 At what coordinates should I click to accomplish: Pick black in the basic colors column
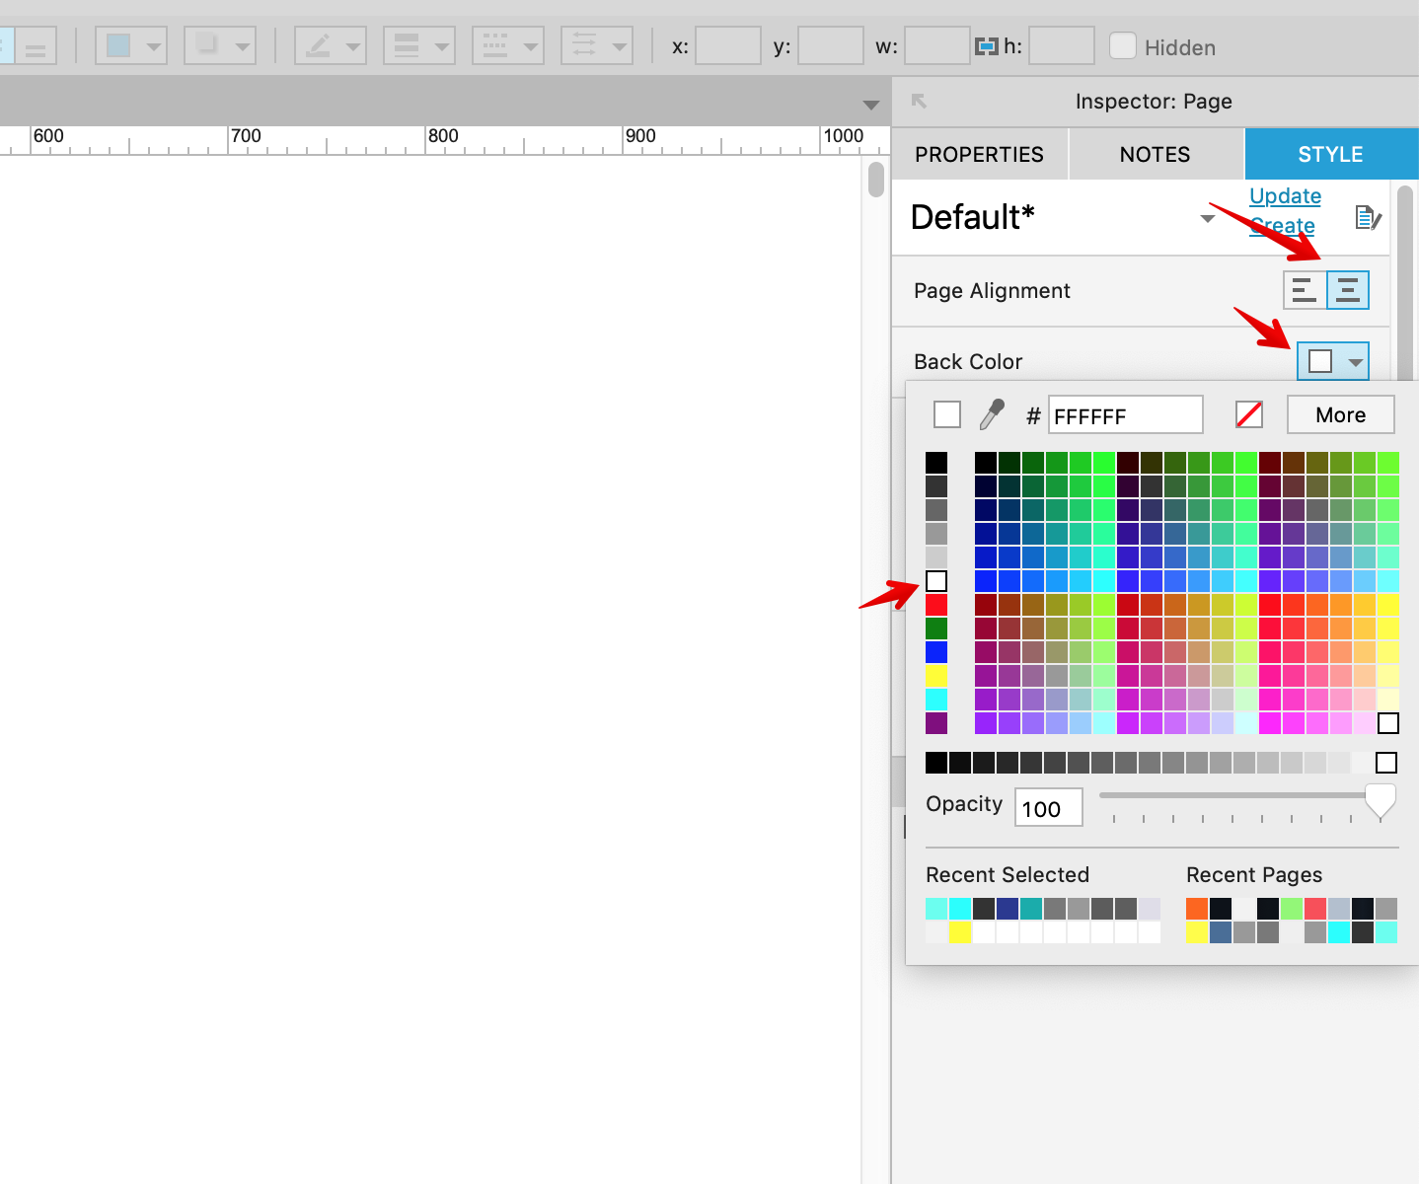click(936, 463)
